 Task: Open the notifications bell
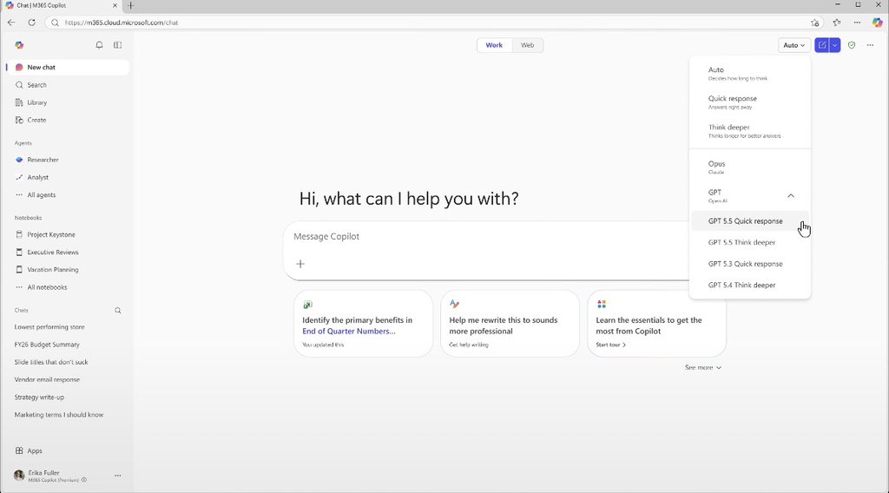(x=99, y=45)
